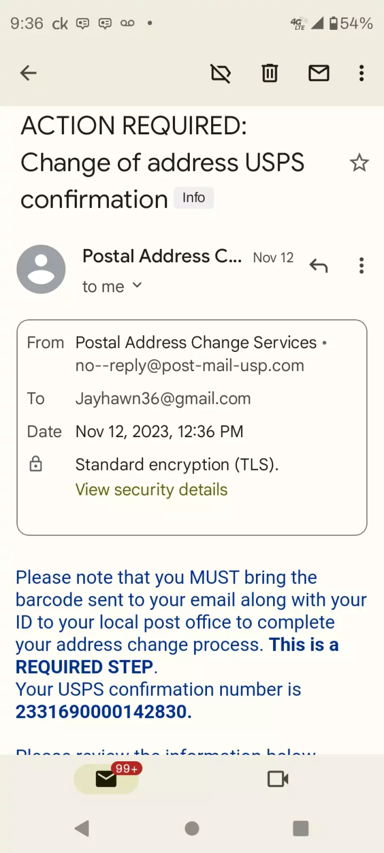Switch to the Mail tab with 99+ badge

click(x=106, y=779)
